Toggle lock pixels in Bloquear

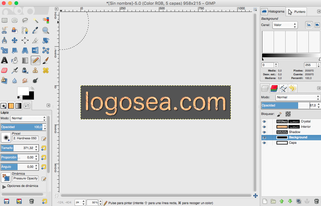(280, 114)
